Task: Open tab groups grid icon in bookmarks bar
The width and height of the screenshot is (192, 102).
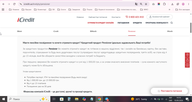Action: (3, 9)
